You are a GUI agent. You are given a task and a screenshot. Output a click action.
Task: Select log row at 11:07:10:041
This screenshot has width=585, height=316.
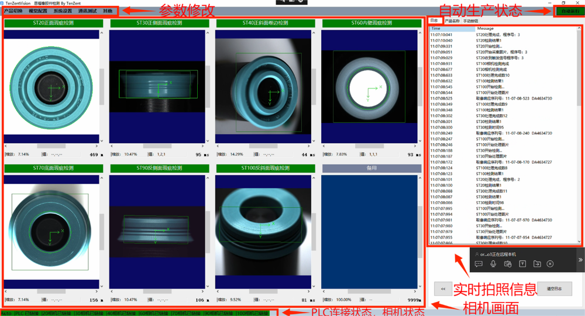click(x=503, y=35)
